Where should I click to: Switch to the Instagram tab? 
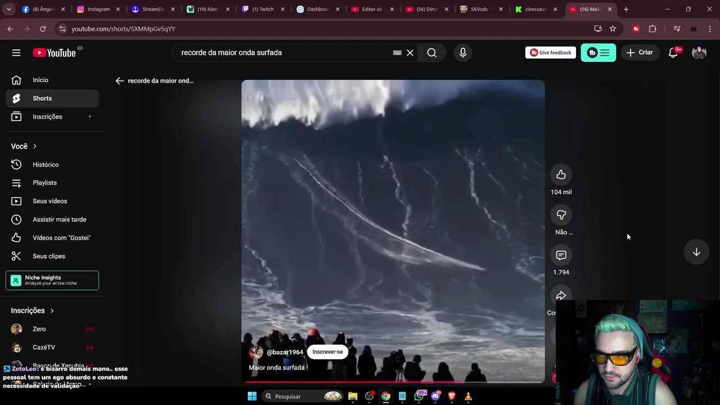98,9
